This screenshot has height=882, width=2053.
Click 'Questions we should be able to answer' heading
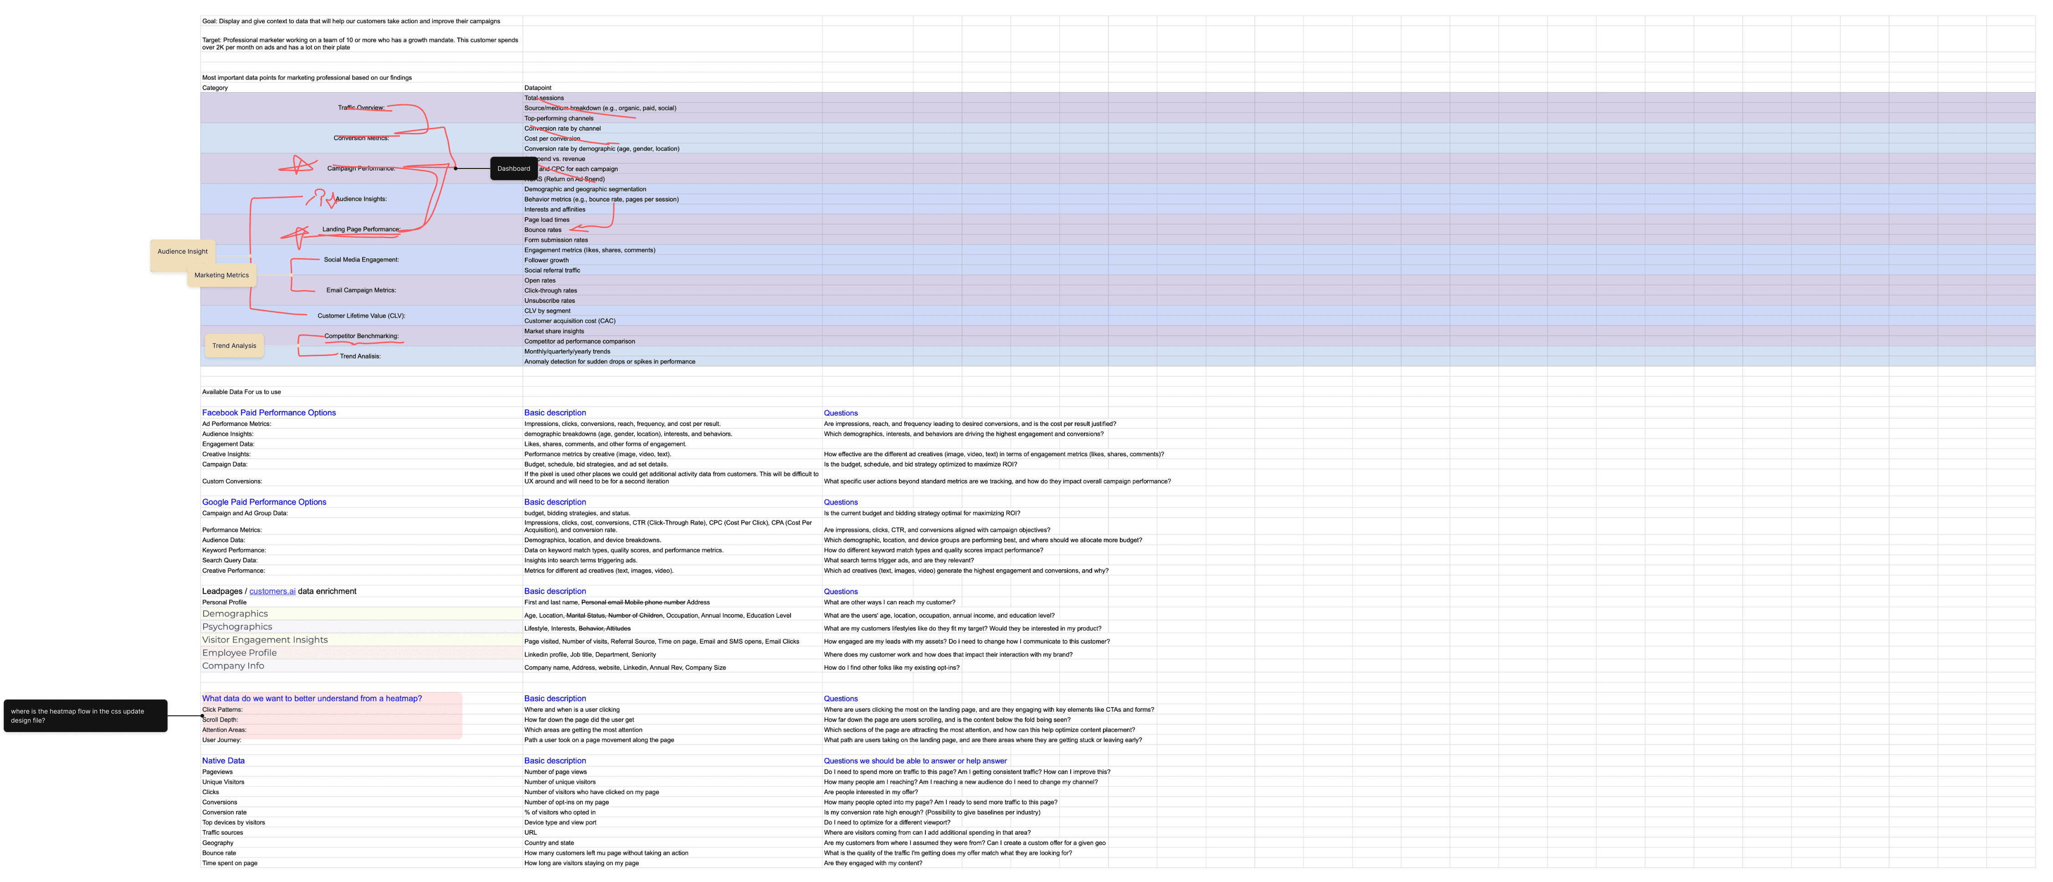[915, 761]
